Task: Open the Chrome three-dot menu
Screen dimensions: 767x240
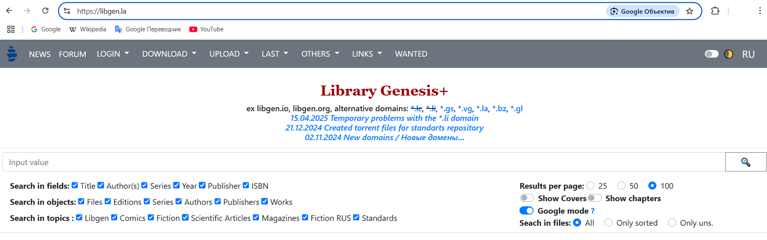Action: point(760,11)
